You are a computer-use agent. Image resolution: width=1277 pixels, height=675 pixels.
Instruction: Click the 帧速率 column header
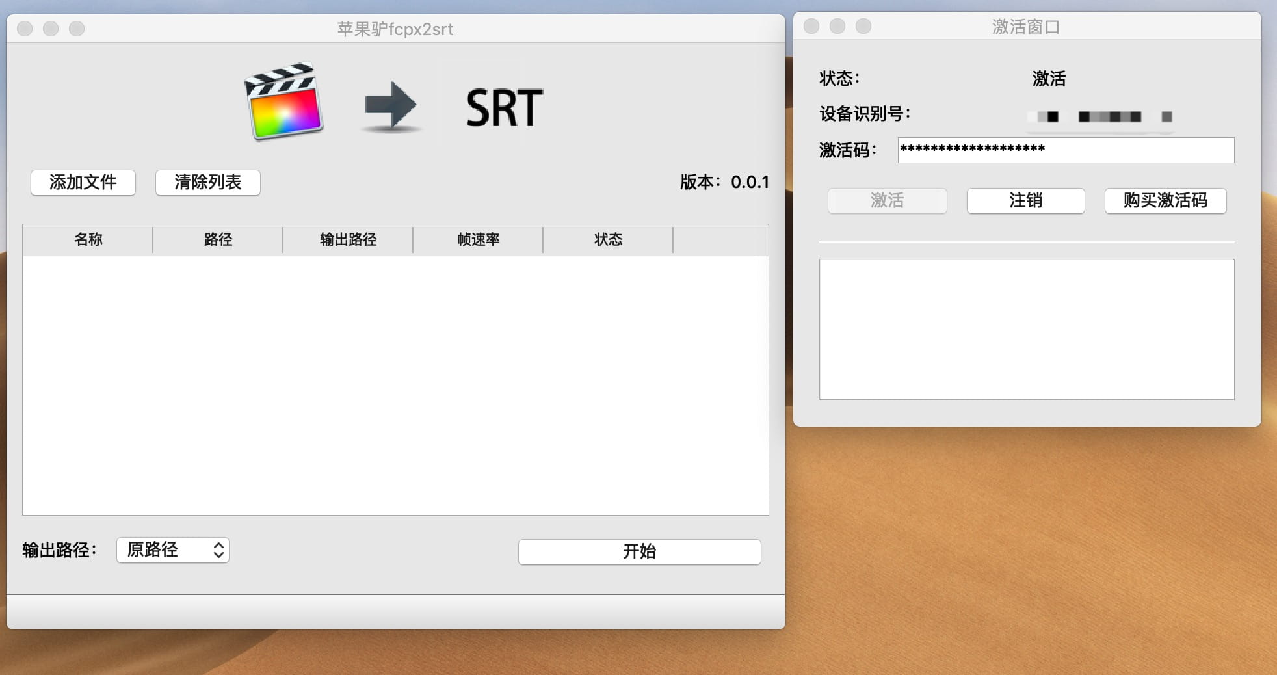(x=478, y=239)
